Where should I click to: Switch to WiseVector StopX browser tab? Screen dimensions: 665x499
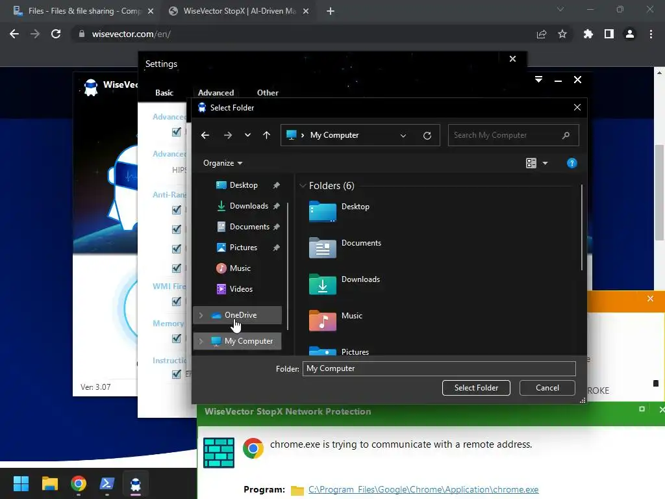point(239,11)
